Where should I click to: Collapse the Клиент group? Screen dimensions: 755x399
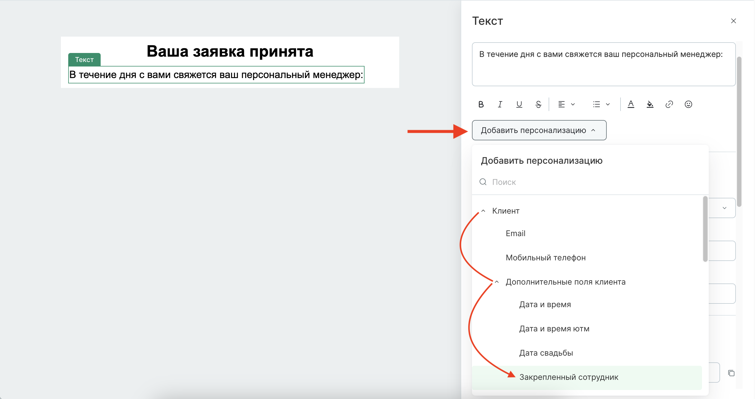tap(483, 211)
